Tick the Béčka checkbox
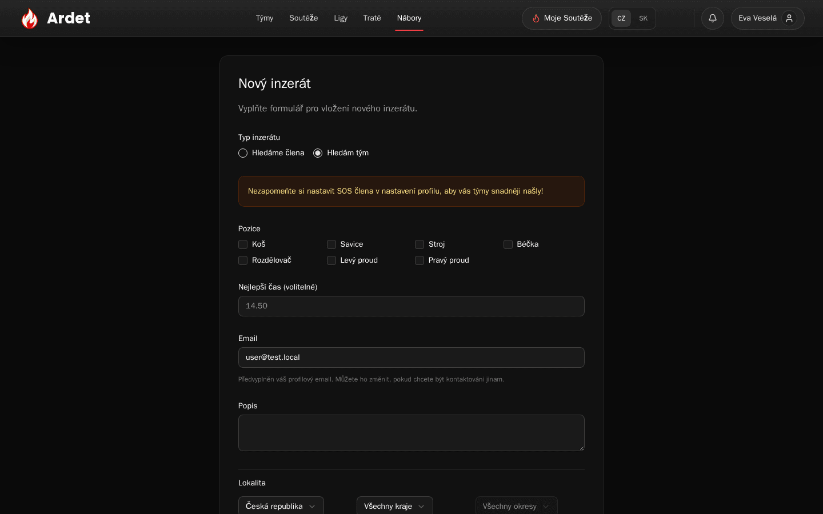 508,244
